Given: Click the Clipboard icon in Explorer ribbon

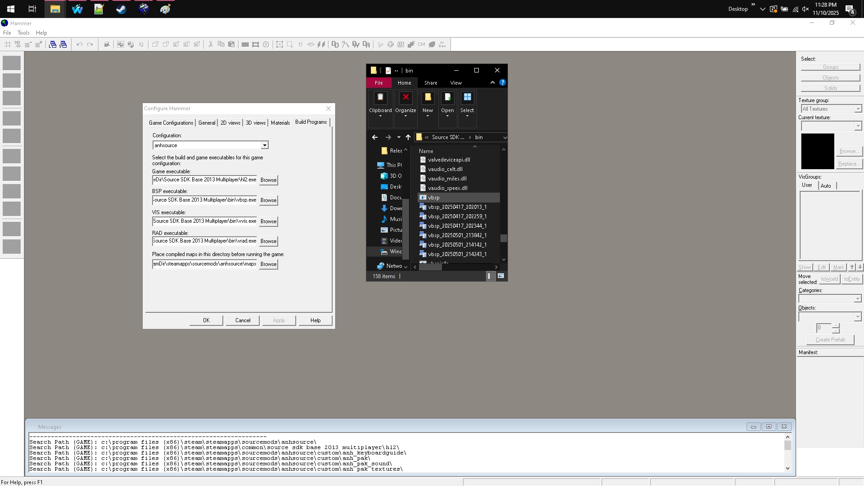Looking at the screenshot, I should click(380, 98).
